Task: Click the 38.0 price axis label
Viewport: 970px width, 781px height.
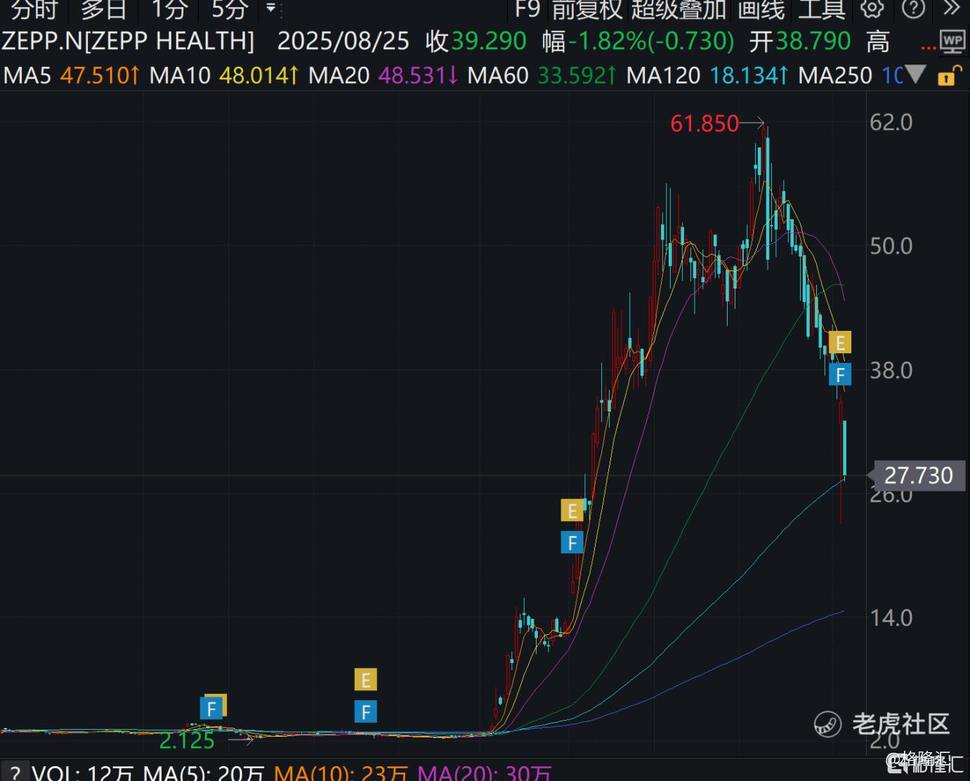Action: 891,371
